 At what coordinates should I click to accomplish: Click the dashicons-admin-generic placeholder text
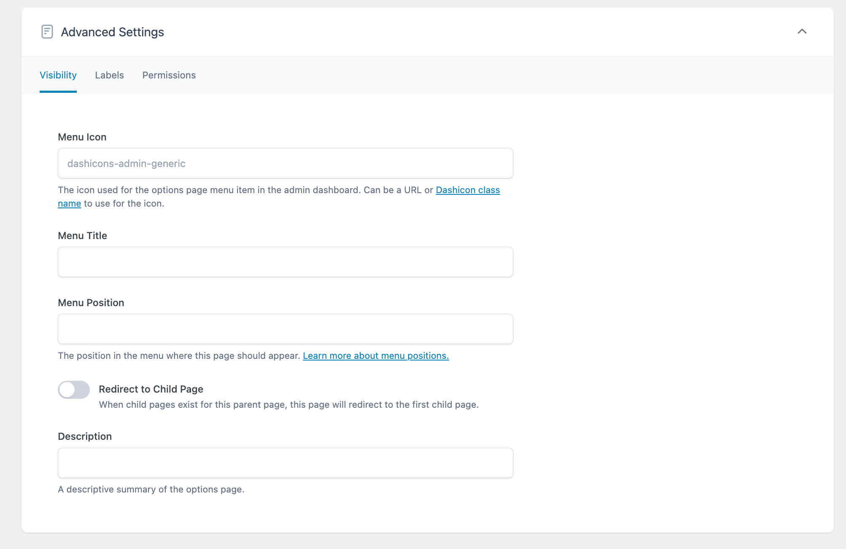[x=127, y=163]
